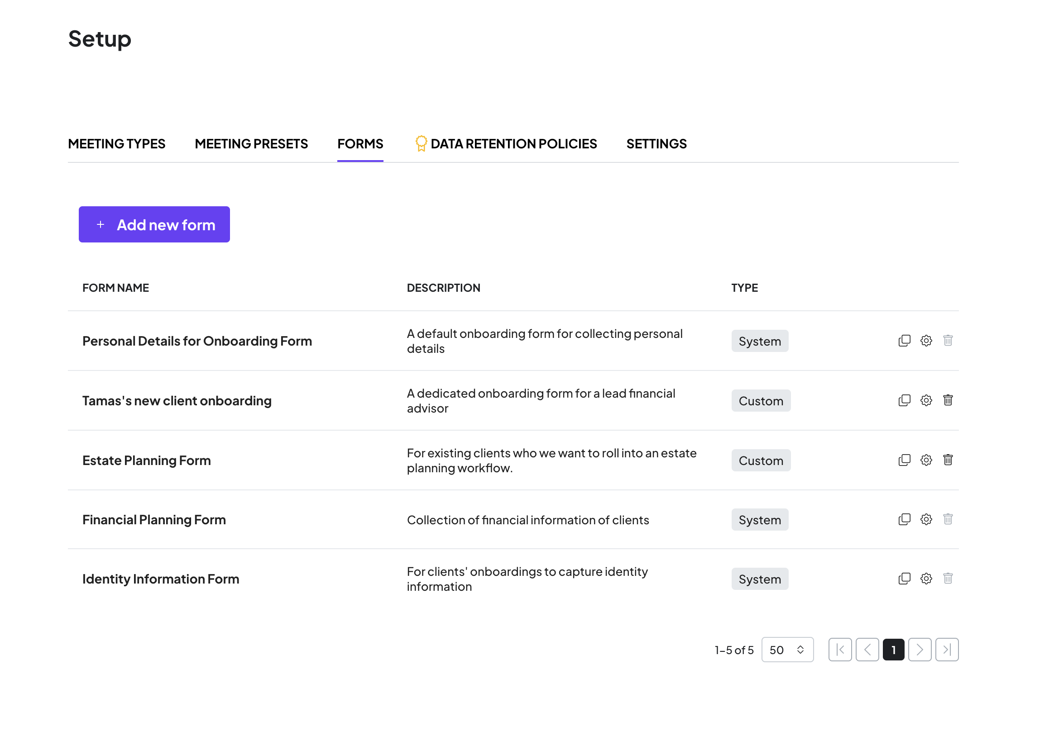
Task: Click description 'A default onboarding form for collecting personal details'
Action: [545, 341]
